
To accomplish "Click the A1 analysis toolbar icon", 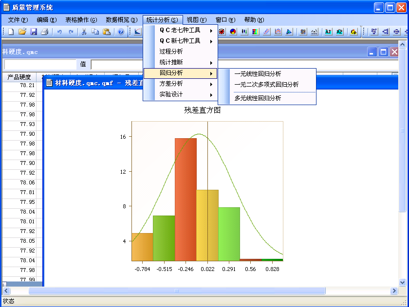I will [x=328, y=32].
